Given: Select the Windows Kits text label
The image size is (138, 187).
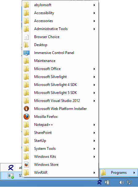Looking at the screenshot, I should 45,157.
